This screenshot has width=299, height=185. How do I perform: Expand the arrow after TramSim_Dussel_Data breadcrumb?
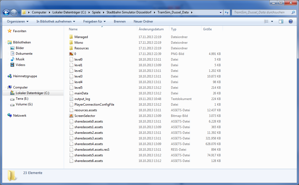(x=192, y=12)
